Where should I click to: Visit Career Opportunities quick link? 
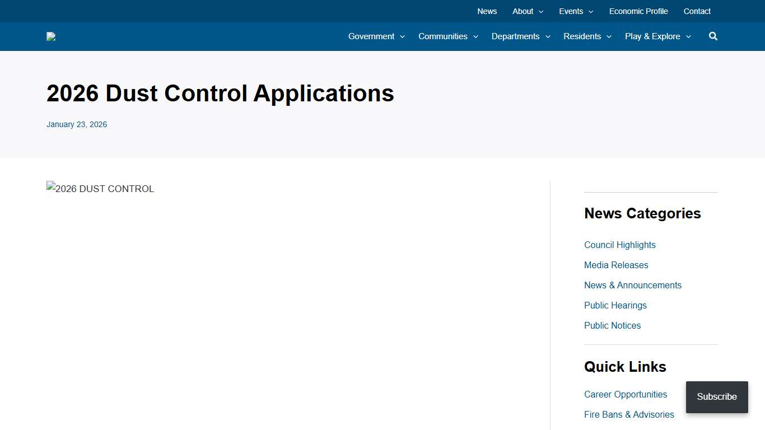click(x=626, y=394)
